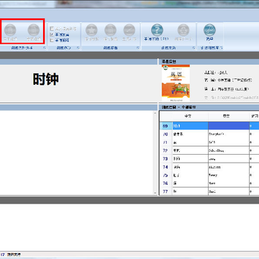The image size is (259, 259).
Task: Tick the bottom unchecked checkbox in the ribbon
Action: tap(52, 40)
